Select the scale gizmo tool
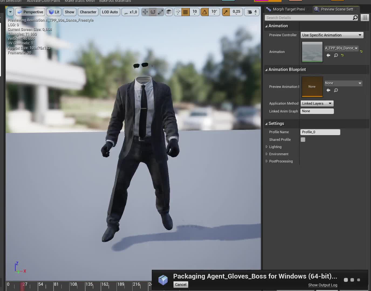This screenshot has height=291, width=371. pyautogui.click(x=161, y=12)
